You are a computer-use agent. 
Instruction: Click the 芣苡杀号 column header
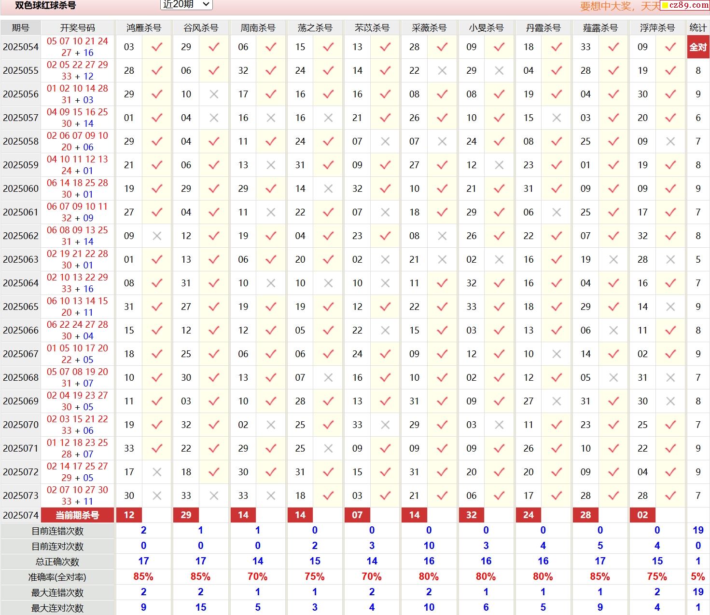[372, 28]
